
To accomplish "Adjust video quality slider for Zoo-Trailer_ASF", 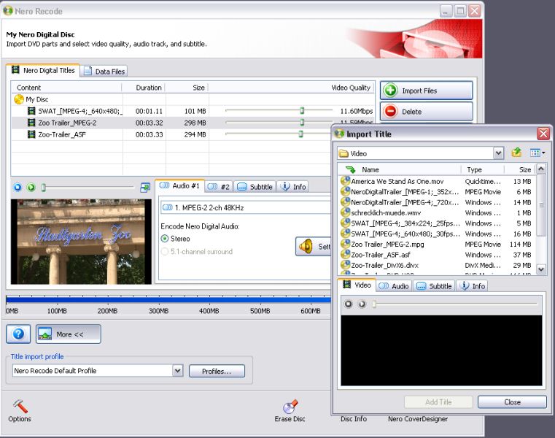I will 300,134.
